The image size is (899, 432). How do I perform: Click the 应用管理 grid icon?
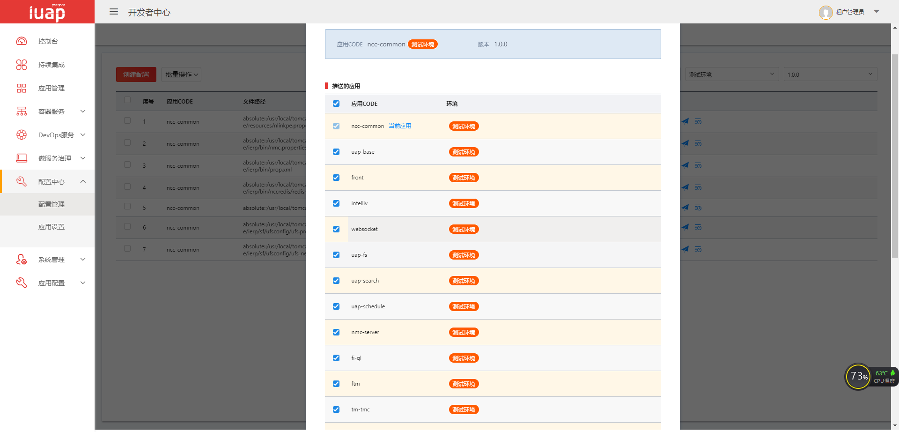tap(22, 88)
